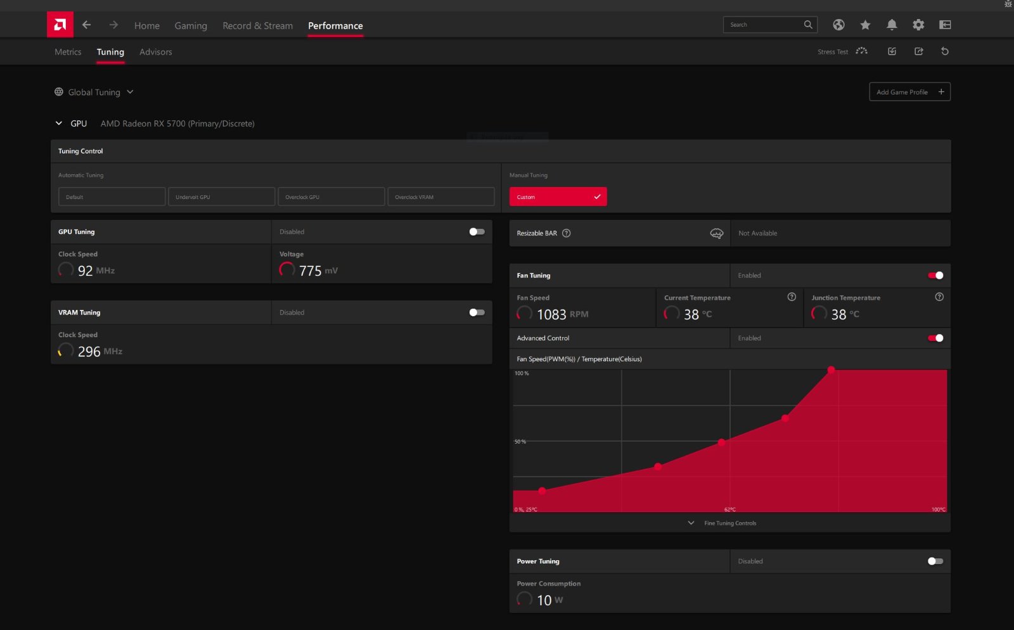Click the Resizable BAR help icon
Viewport: 1014px width, 630px height.
[x=567, y=233]
